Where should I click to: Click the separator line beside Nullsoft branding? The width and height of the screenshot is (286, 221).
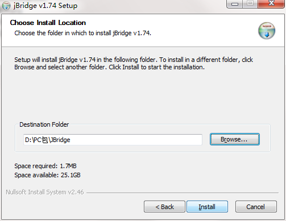click(183, 193)
